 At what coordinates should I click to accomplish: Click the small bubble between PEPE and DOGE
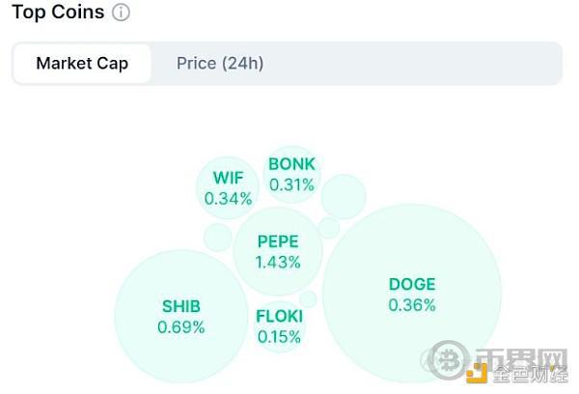click(x=329, y=228)
